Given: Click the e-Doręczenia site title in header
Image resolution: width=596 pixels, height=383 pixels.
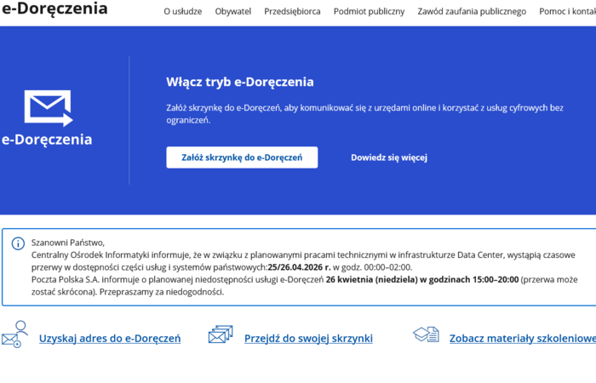Looking at the screenshot, I should tap(54, 9).
